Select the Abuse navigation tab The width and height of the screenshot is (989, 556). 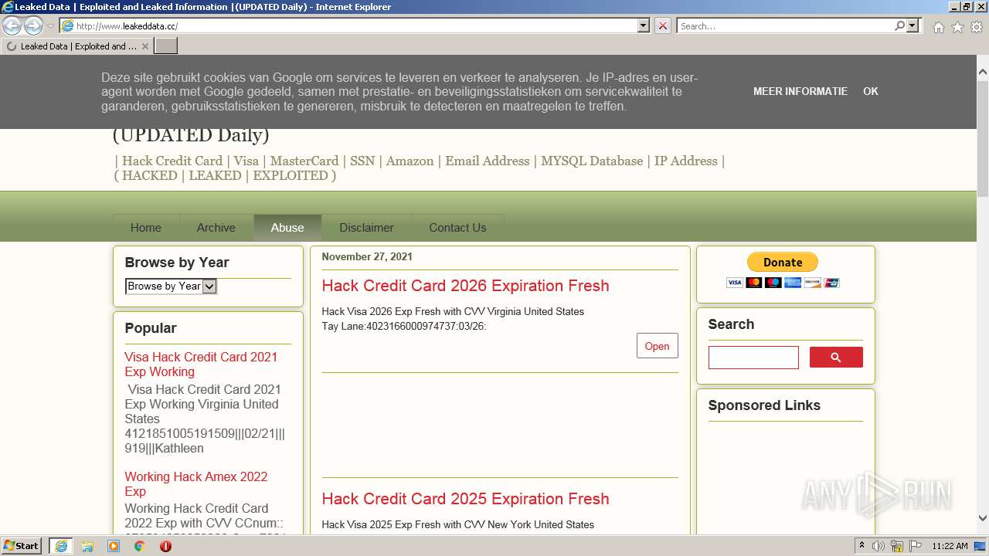coord(287,228)
